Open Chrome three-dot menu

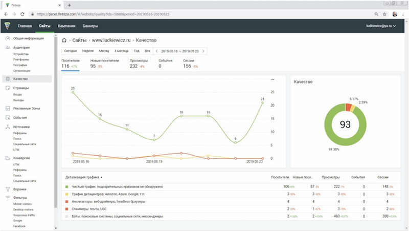[403, 14]
